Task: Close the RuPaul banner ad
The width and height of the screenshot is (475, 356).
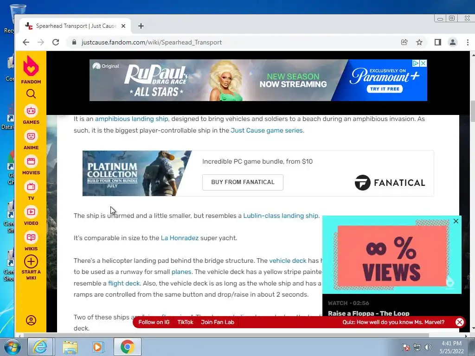Action: 424,63
